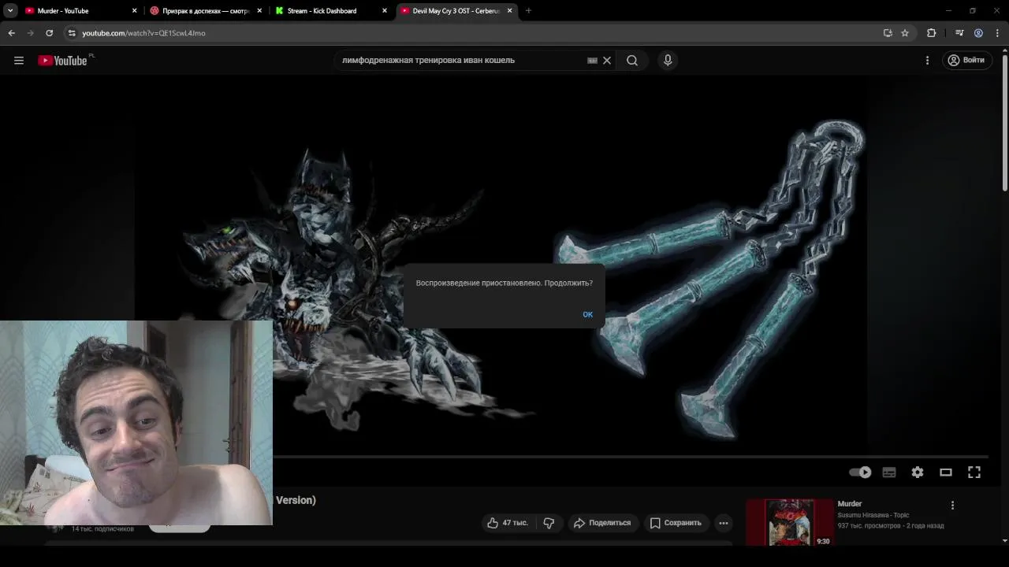
Task: Switch to the Призрак в доспехах tab
Action: coord(205,11)
